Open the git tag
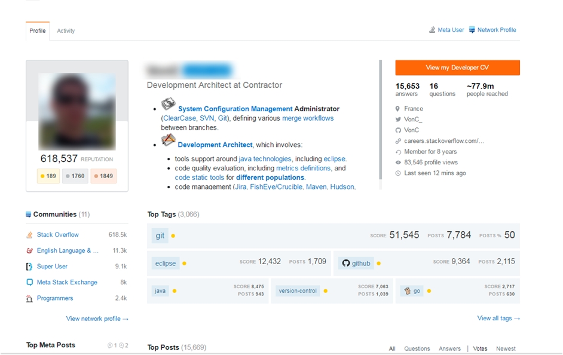 pos(160,235)
